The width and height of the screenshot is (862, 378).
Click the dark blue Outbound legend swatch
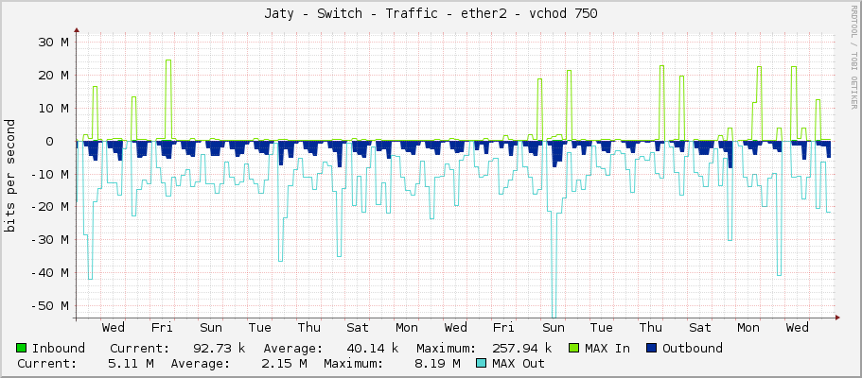point(651,348)
